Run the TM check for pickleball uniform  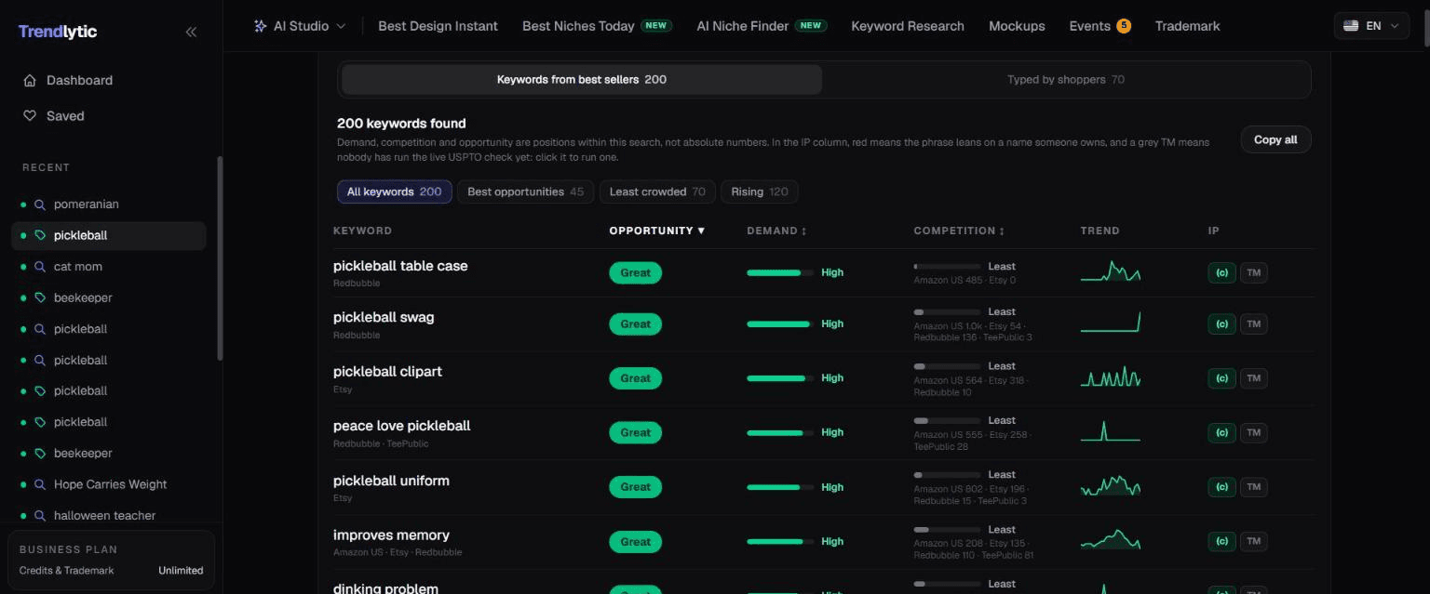(x=1254, y=487)
